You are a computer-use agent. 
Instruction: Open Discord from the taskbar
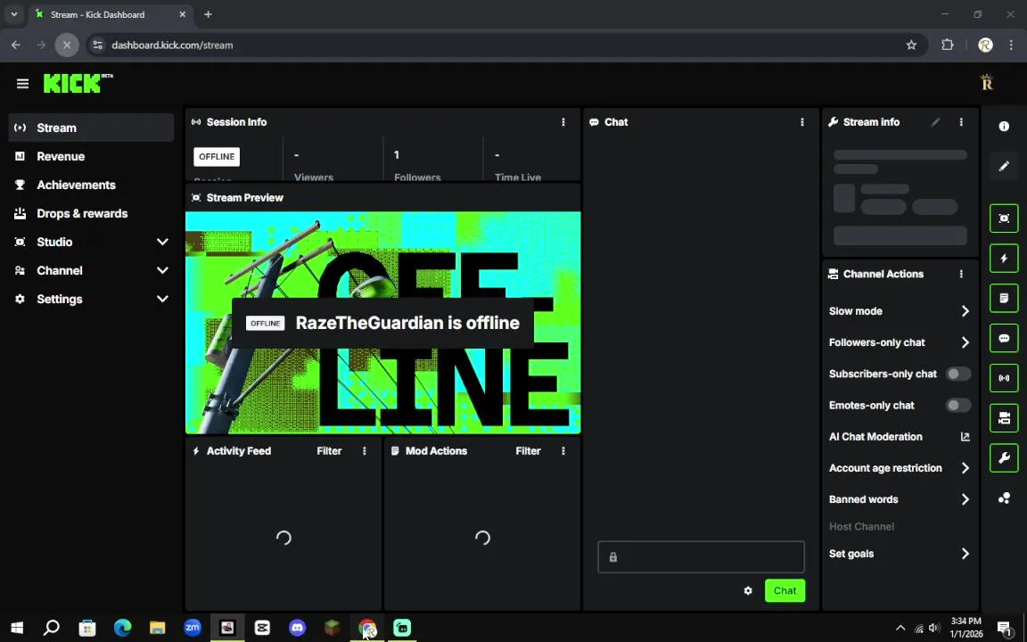(298, 628)
